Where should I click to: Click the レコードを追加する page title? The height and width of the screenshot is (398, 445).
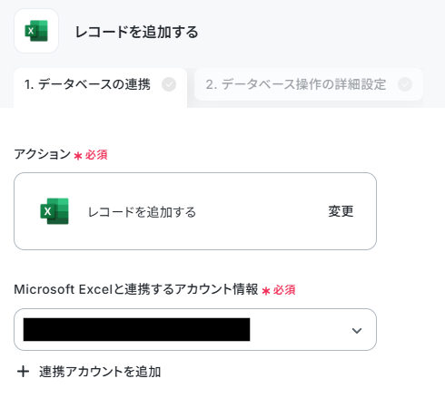[x=136, y=32]
